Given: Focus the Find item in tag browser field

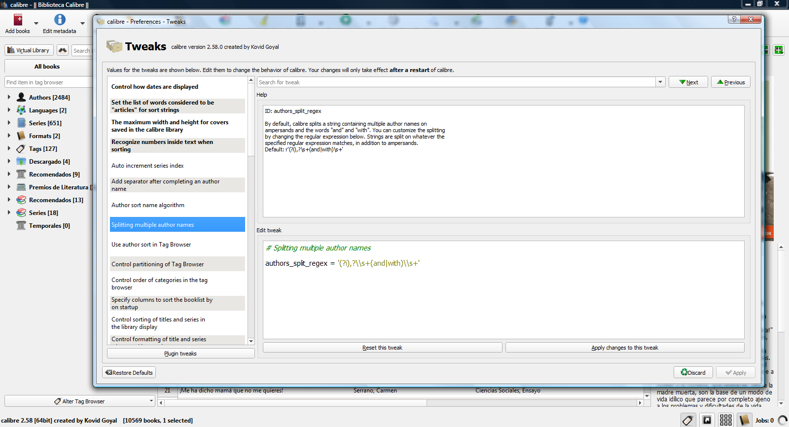Looking at the screenshot, I should tap(48, 82).
